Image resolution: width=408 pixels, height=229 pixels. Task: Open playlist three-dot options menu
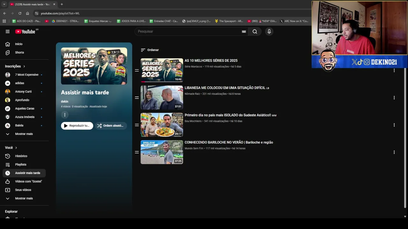click(x=65, y=115)
